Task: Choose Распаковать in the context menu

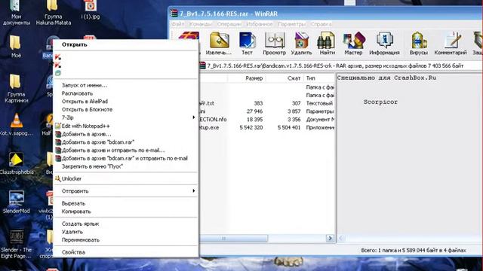Action: point(126,93)
